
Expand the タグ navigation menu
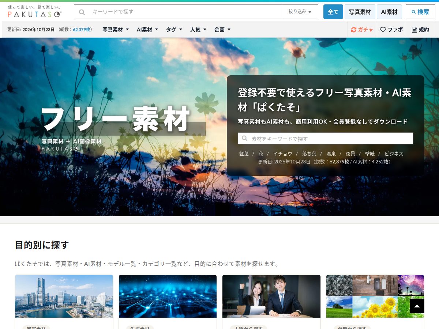click(174, 30)
